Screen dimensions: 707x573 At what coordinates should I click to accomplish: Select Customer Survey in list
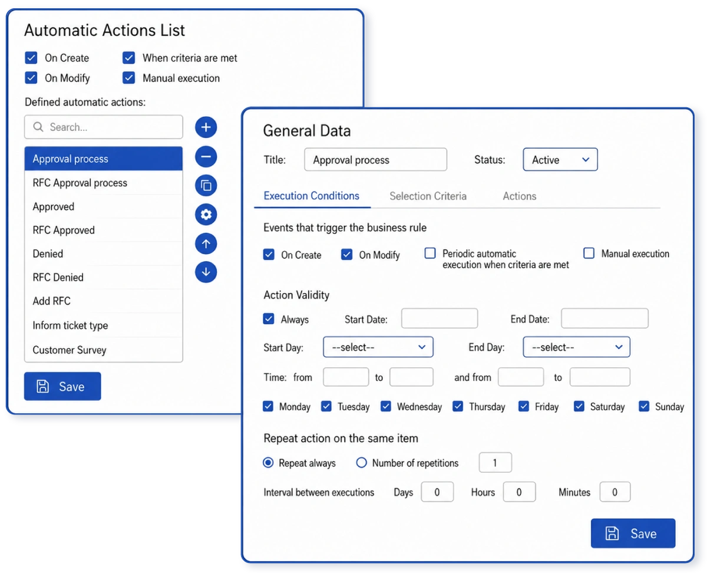(x=104, y=350)
